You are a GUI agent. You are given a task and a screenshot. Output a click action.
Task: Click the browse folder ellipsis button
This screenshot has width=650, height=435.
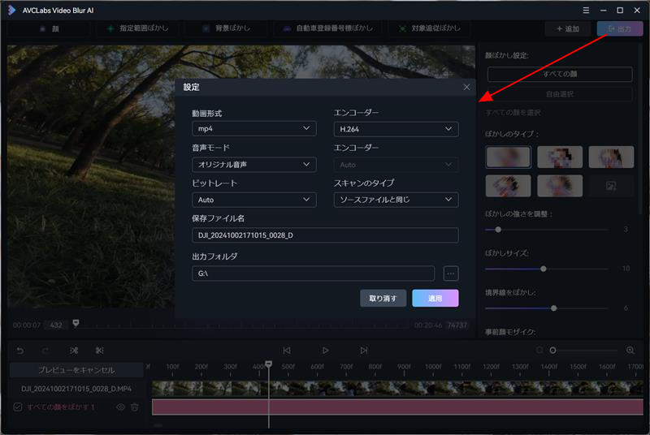click(x=451, y=273)
